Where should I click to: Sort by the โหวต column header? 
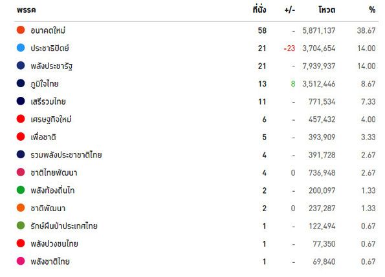pos(327,10)
